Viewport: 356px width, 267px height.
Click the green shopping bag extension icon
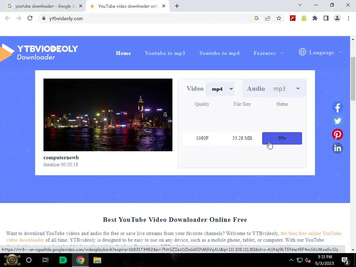(304, 18)
